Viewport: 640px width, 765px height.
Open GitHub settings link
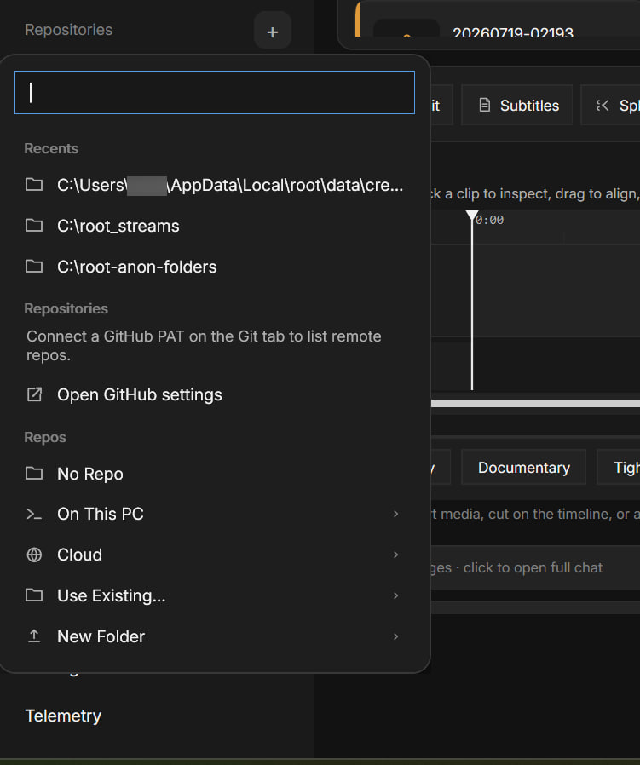(x=214, y=394)
